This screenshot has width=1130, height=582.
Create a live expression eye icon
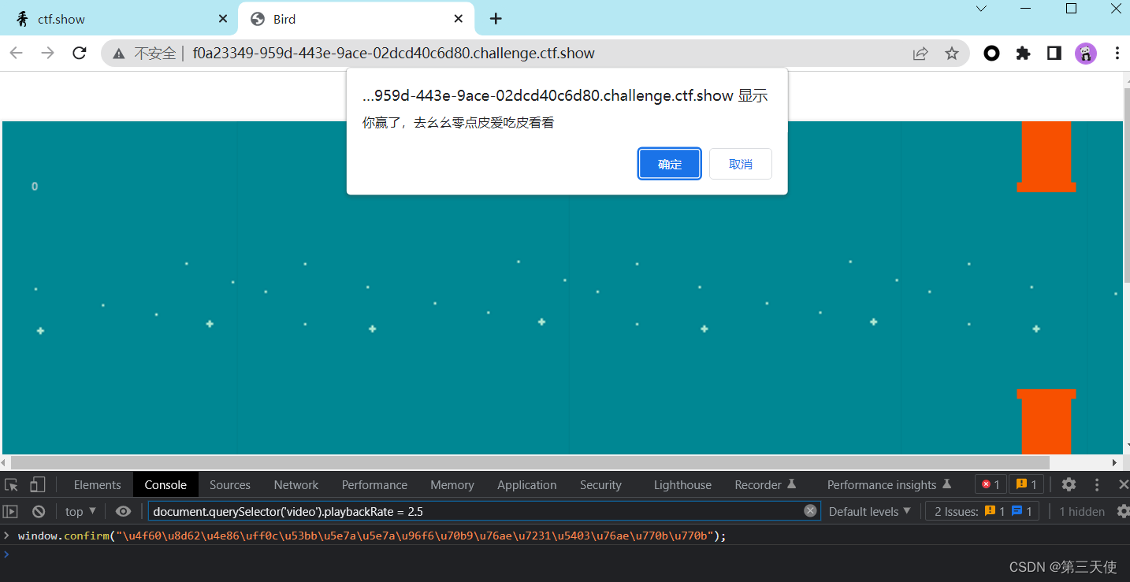coord(123,511)
